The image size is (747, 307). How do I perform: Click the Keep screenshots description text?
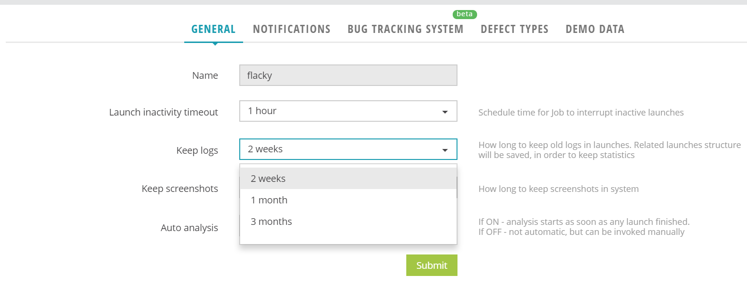coord(558,189)
